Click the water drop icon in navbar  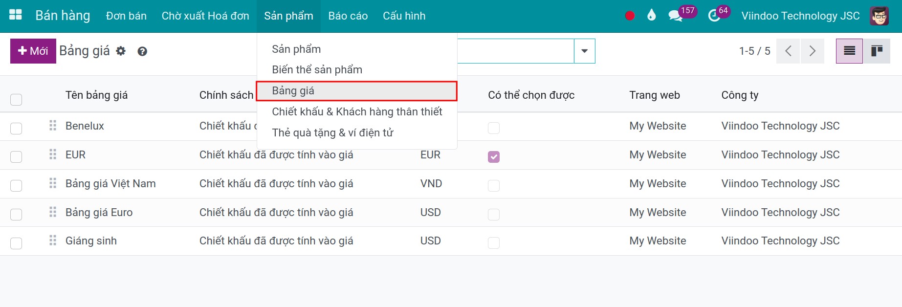click(x=651, y=15)
